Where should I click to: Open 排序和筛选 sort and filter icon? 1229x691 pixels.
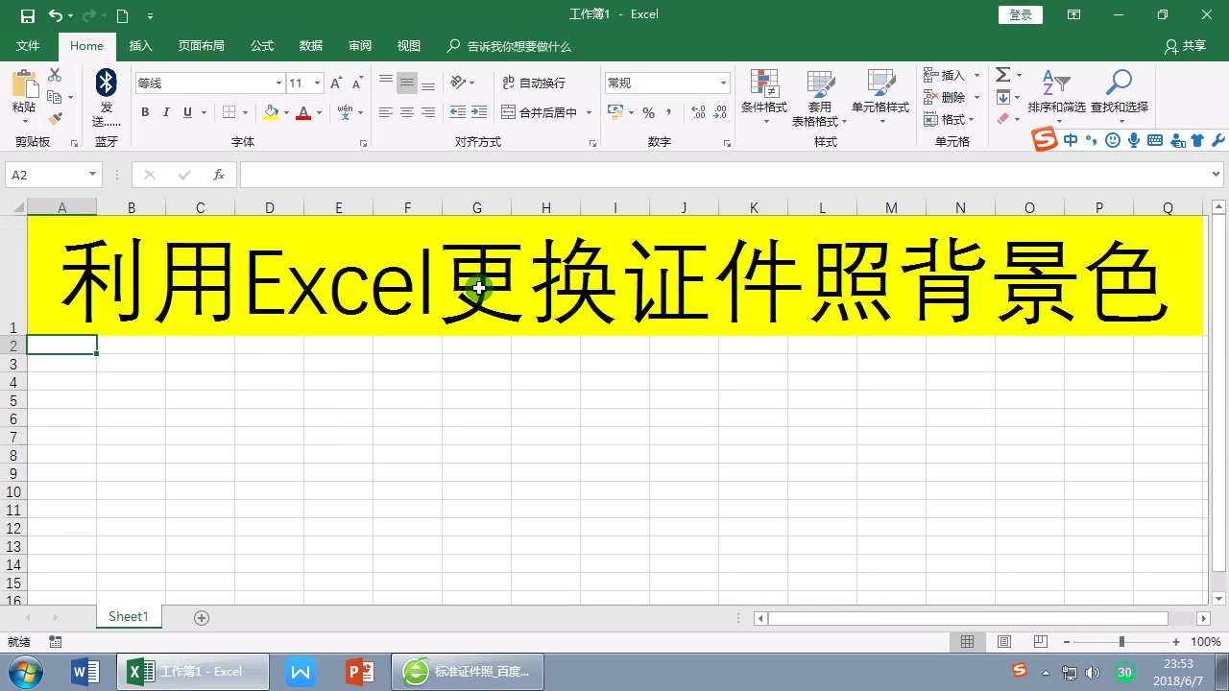(1056, 83)
